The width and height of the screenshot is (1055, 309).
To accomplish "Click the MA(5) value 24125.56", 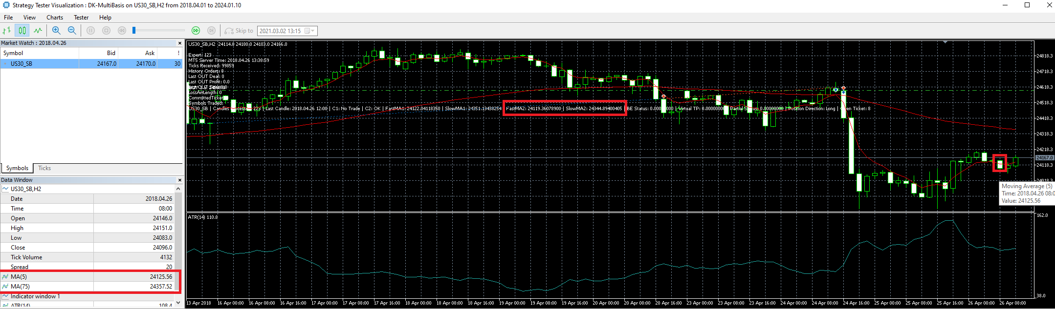I will [x=161, y=277].
